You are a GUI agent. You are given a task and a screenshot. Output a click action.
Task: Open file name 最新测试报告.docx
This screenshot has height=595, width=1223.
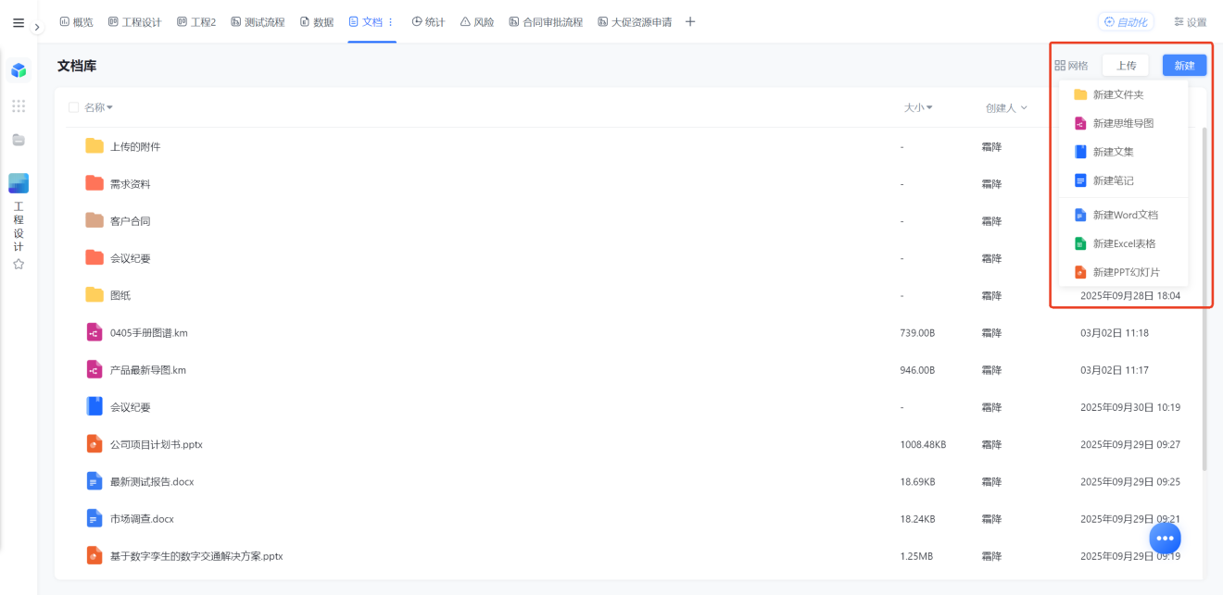(x=152, y=481)
